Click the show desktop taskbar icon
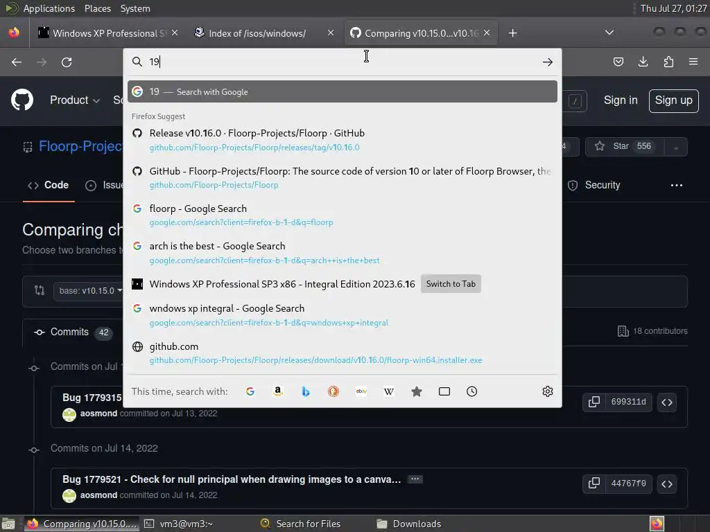The height and width of the screenshot is (532, 710). [8, 524]
